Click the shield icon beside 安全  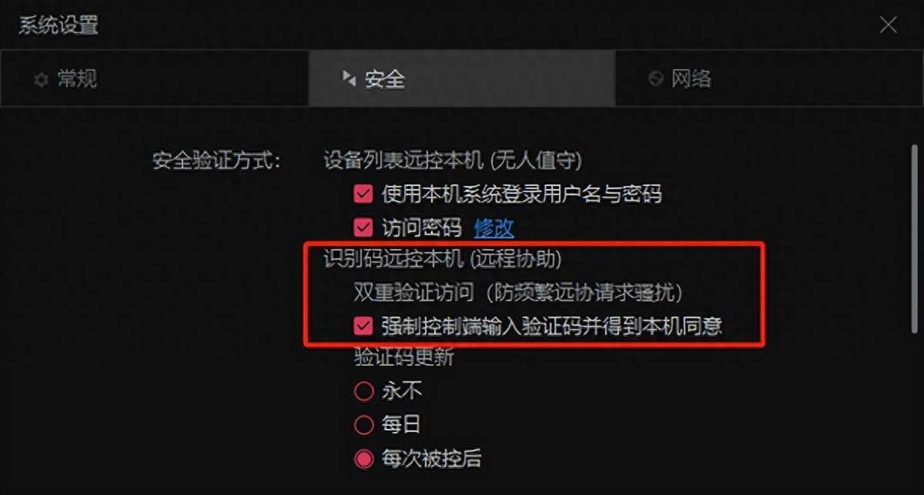[x=349, y=78]
